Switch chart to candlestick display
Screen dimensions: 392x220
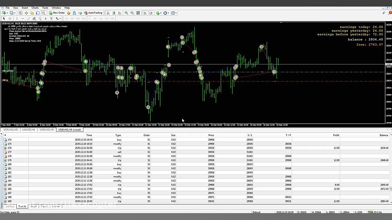[114, 13]
